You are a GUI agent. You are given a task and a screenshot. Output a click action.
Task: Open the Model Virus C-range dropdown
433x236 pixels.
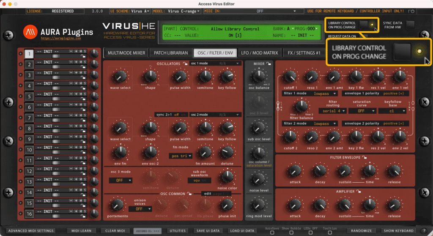pyautogui.click(x=176, y=11)
